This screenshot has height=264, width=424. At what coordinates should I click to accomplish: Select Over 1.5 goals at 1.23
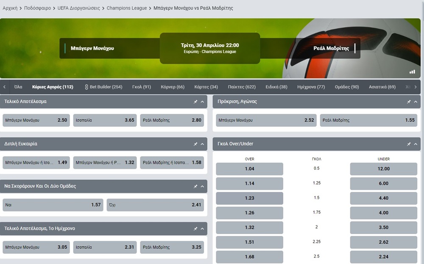[250, 198]
